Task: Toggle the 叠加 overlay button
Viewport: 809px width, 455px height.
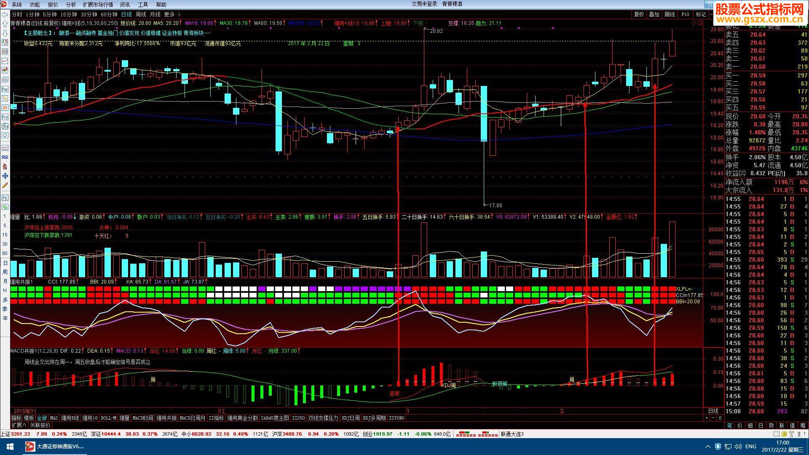Action: click(654, 14)
